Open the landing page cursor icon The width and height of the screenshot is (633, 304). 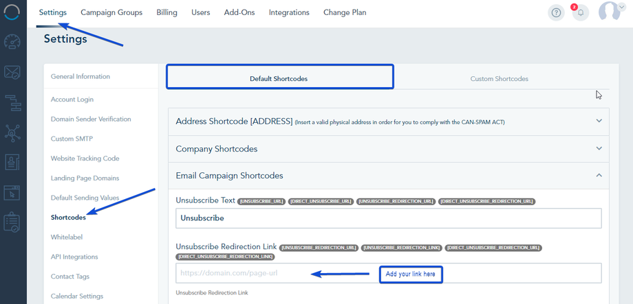tap(12, 194)
